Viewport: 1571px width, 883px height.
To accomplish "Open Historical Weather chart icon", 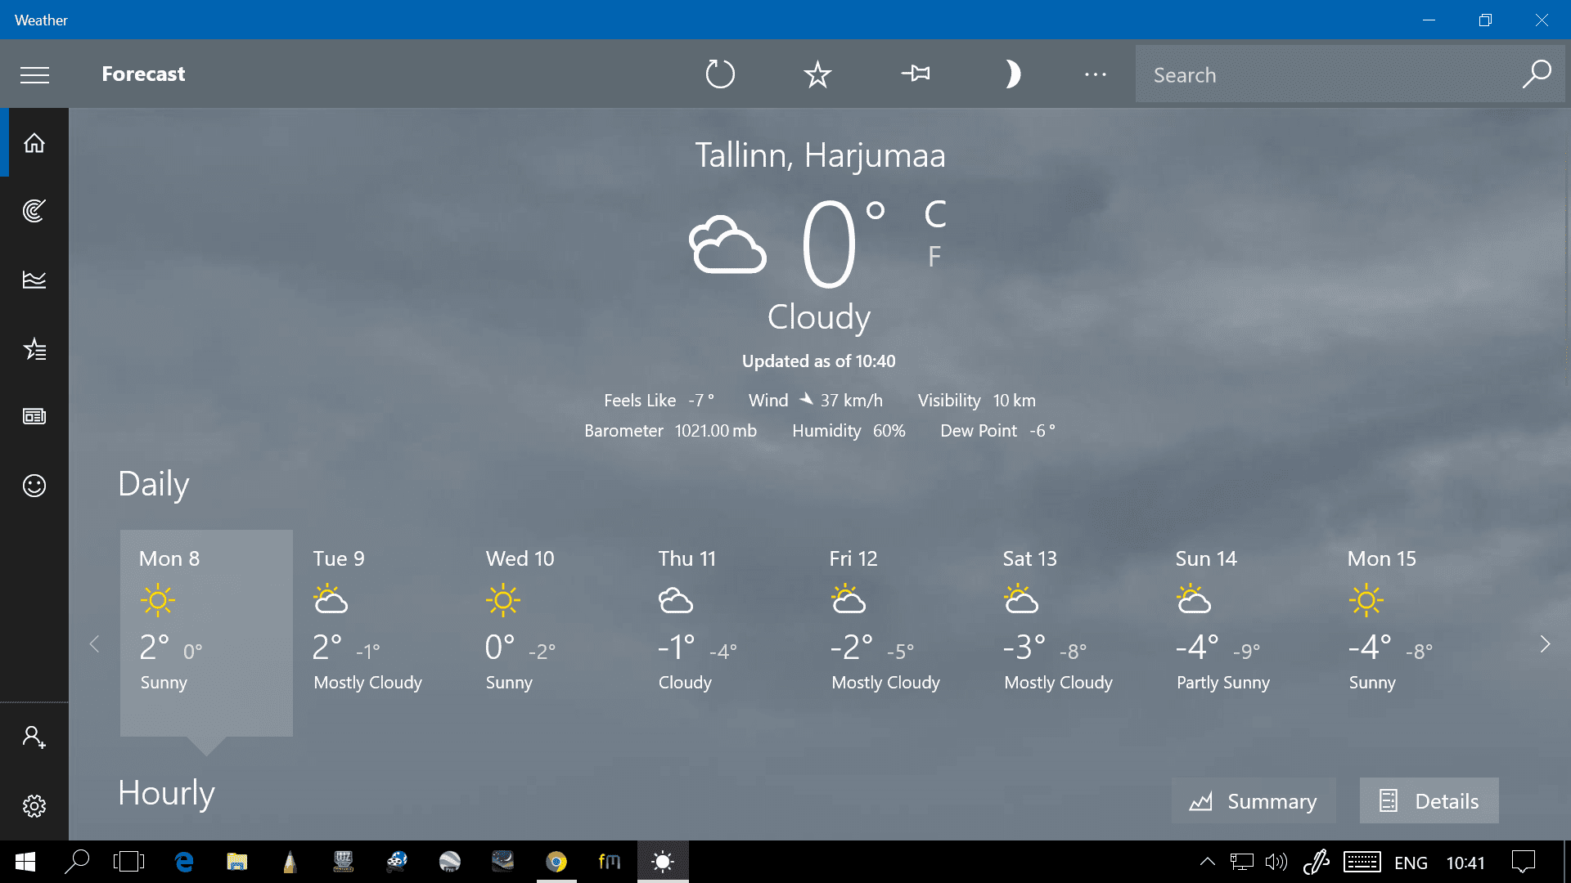I will 34,280.
